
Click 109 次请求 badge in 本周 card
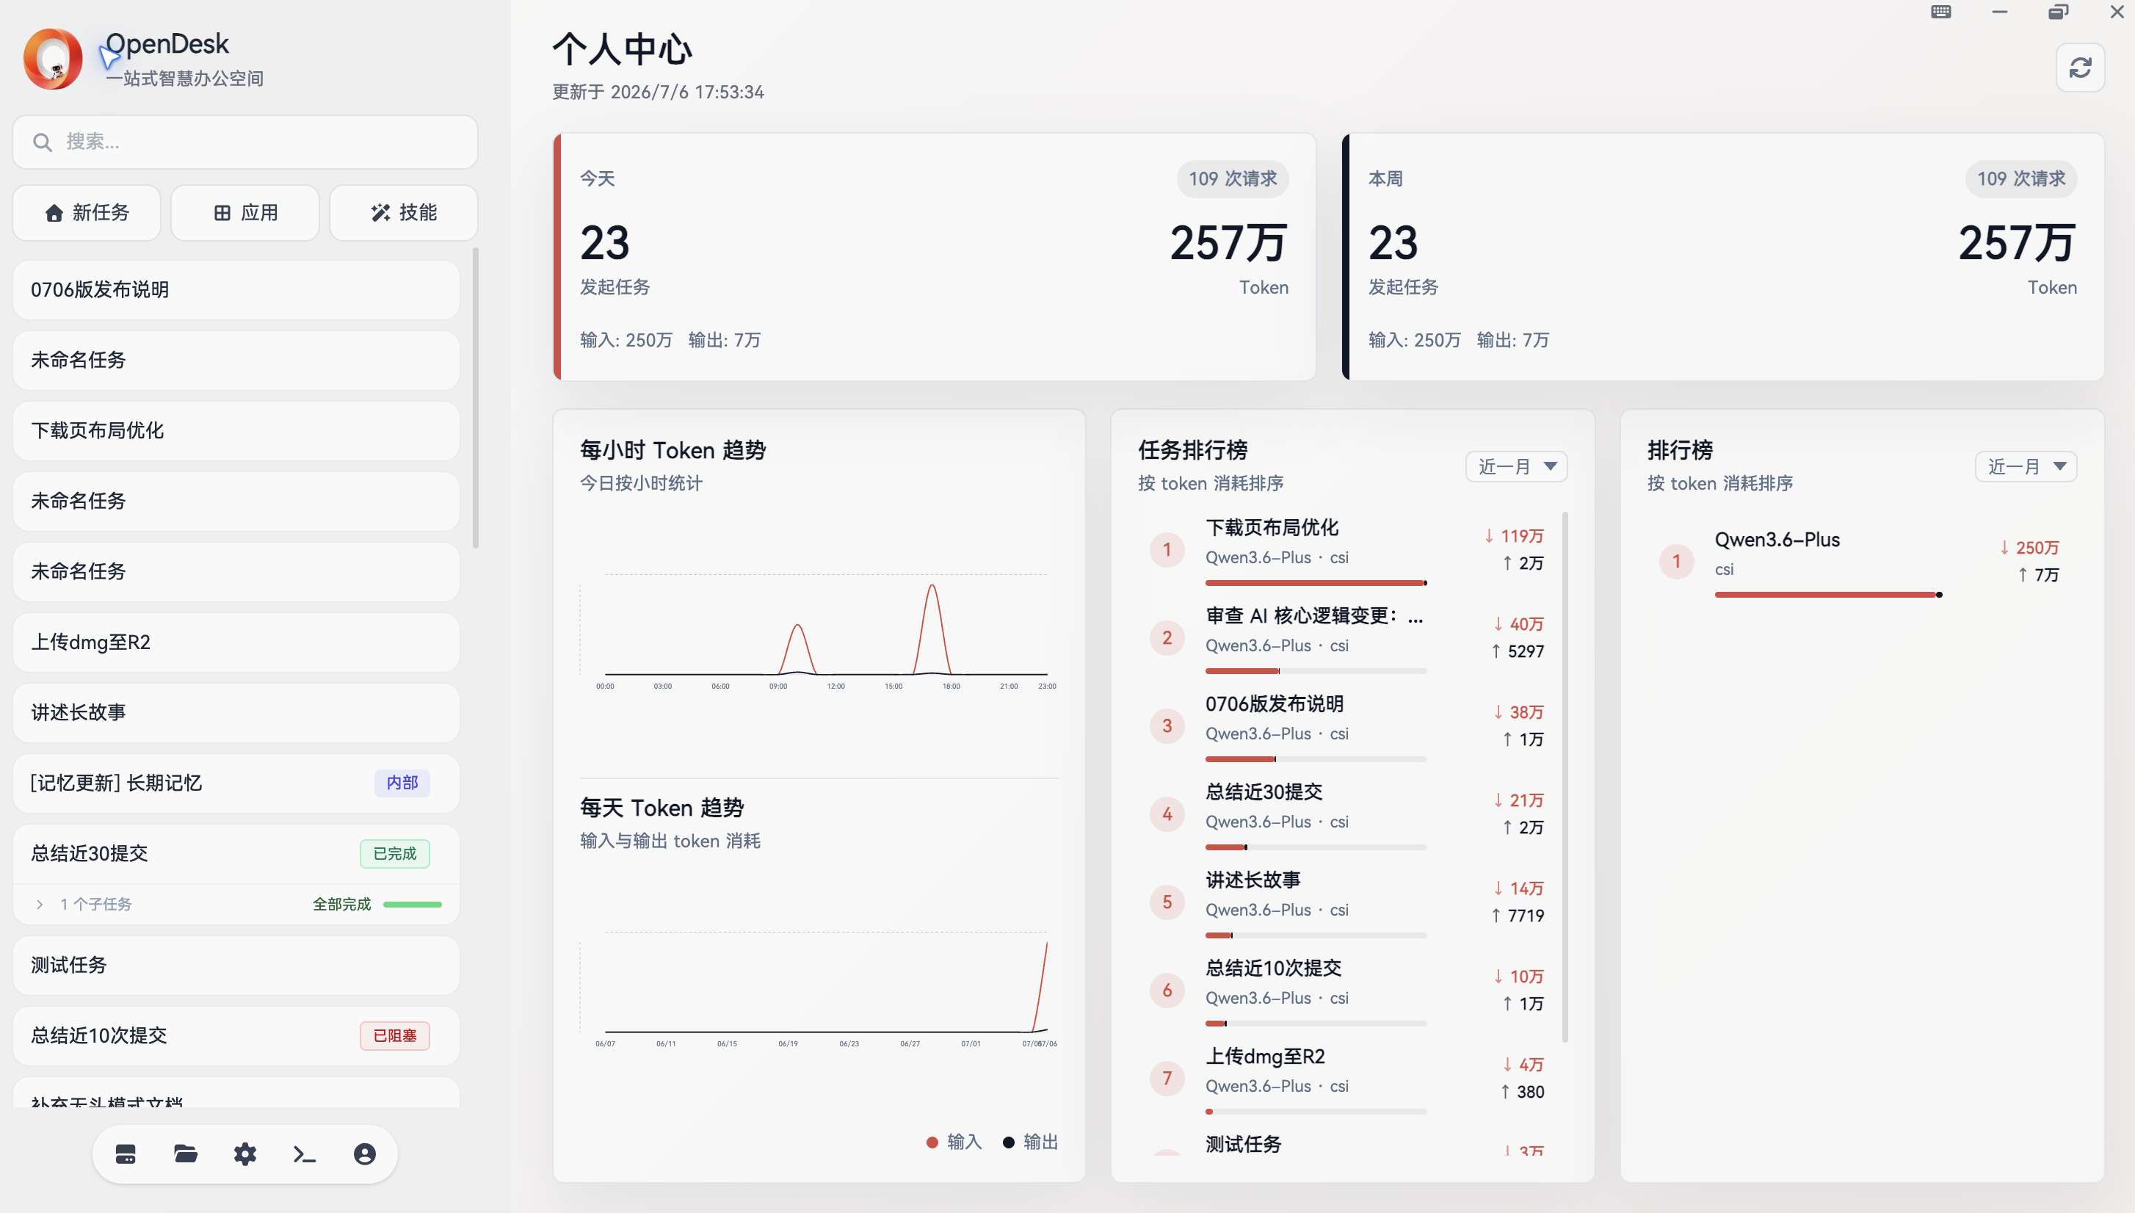2021,178
